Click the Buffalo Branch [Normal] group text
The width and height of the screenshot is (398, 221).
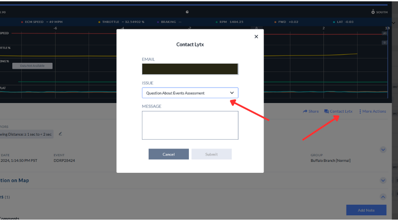pyautogui.click(x=330, y=160)
